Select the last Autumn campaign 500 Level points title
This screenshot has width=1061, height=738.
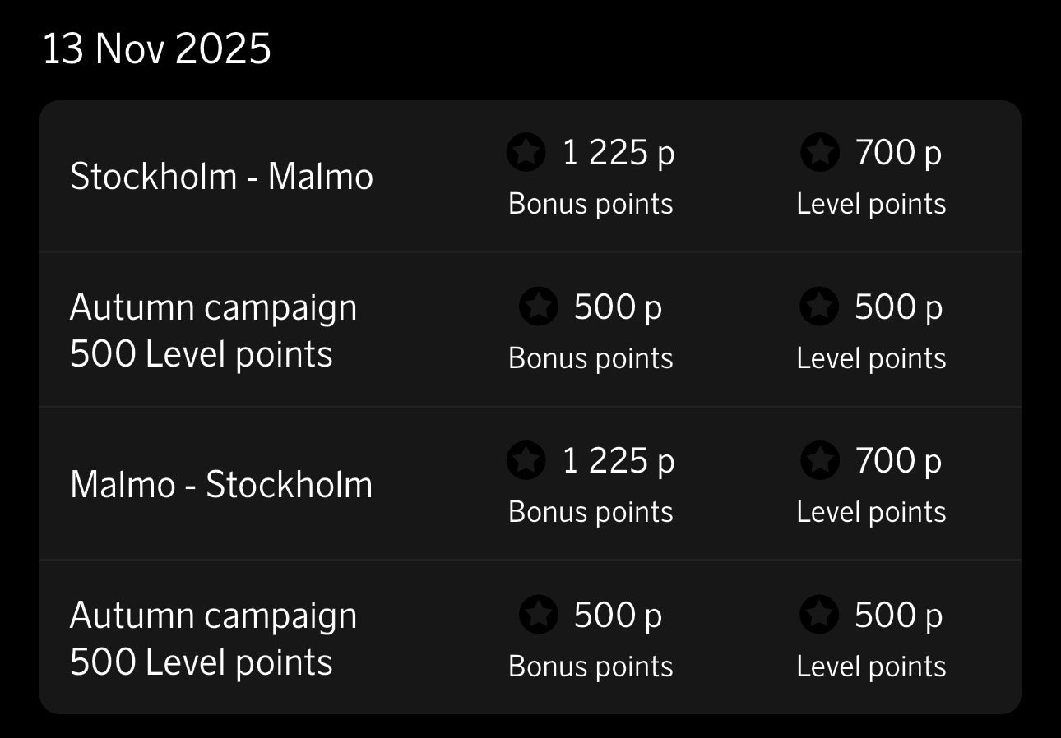point(213,639)
